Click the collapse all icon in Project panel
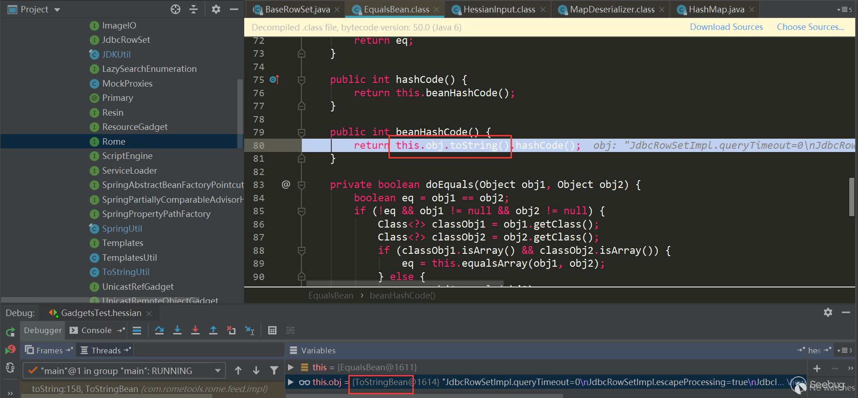858x398 pixels. pyautogui.click(x=194, y=9)
